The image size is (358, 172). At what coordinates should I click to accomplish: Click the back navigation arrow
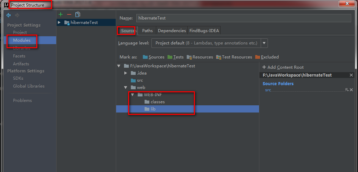click(x=9, y=15)
